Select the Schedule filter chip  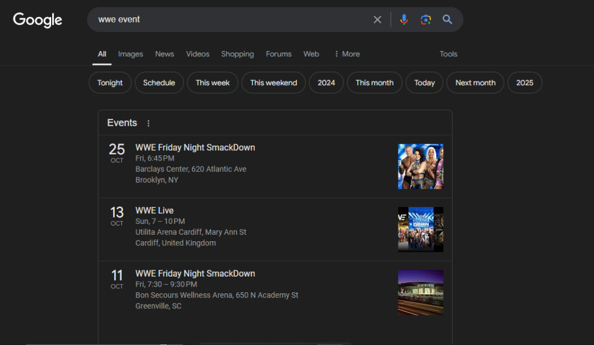(x=159, y=82)
